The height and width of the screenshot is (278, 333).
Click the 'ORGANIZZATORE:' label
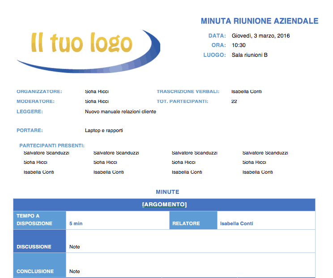[x=39, y=91]
